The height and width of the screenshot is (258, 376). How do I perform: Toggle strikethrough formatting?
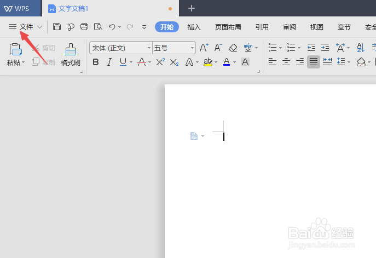[x=142, y=62]
